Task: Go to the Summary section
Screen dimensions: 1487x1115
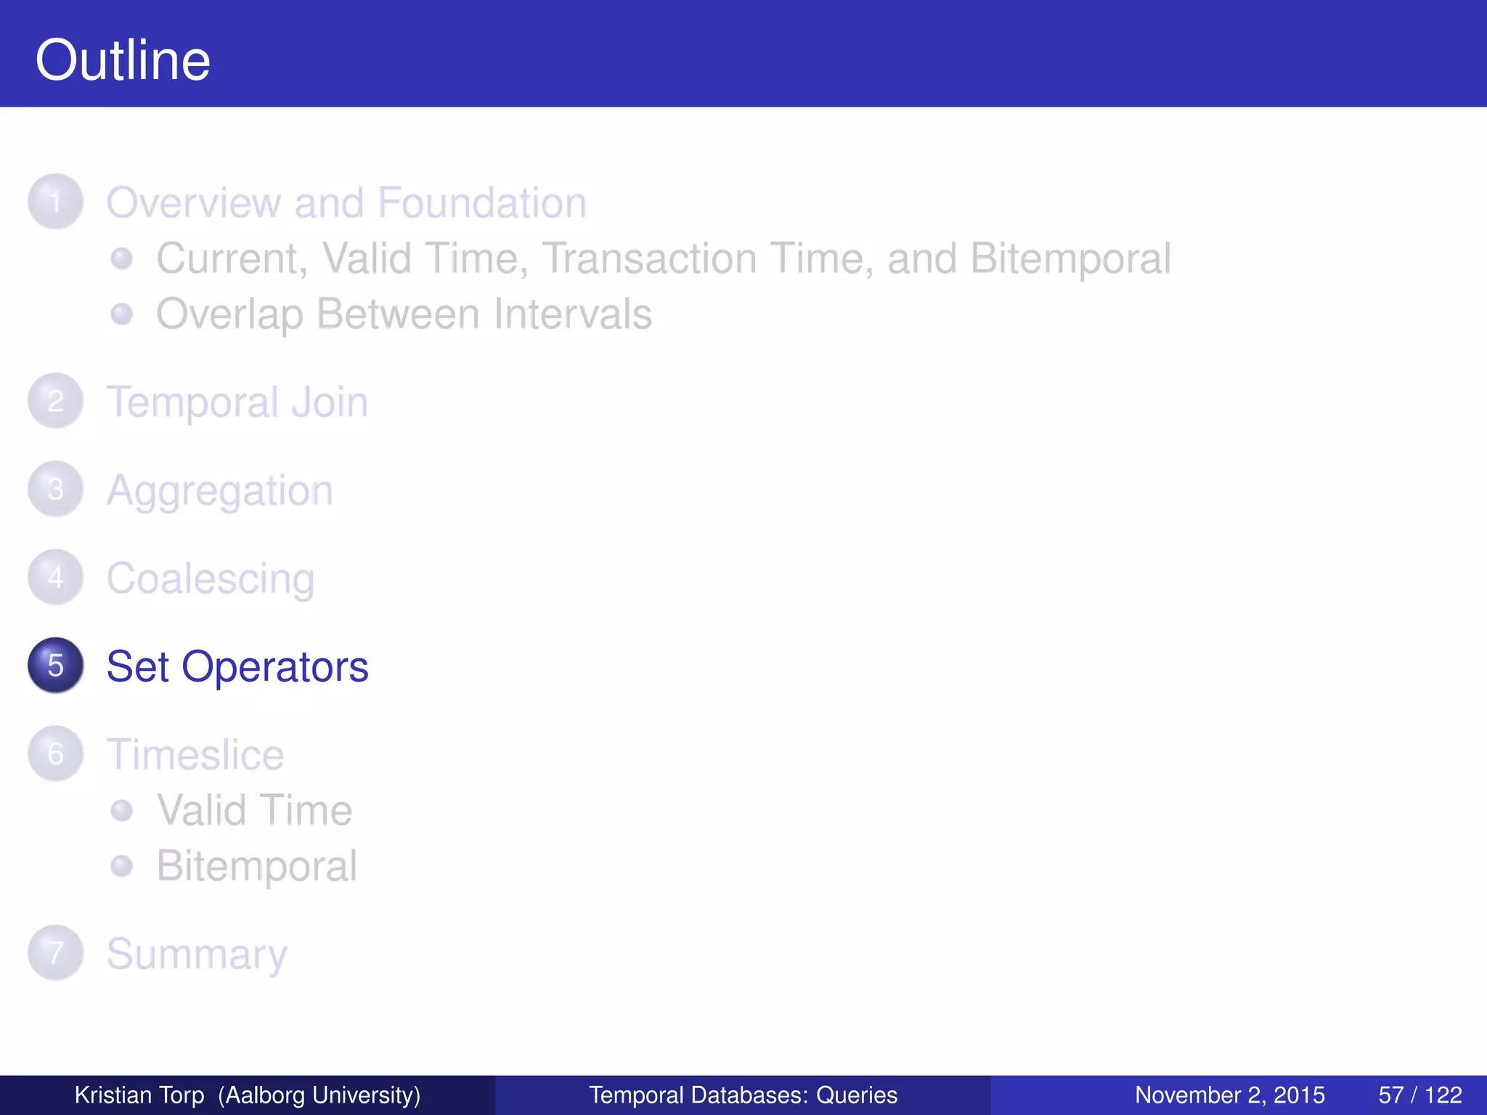Action: coord(197,954)
